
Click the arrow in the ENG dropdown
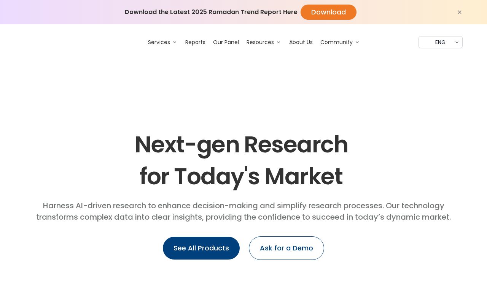[x=457, y=42]
